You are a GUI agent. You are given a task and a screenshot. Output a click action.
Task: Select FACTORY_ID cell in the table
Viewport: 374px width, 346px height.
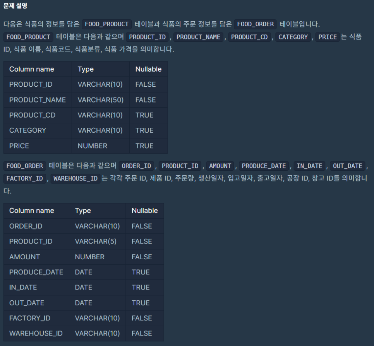36,318
